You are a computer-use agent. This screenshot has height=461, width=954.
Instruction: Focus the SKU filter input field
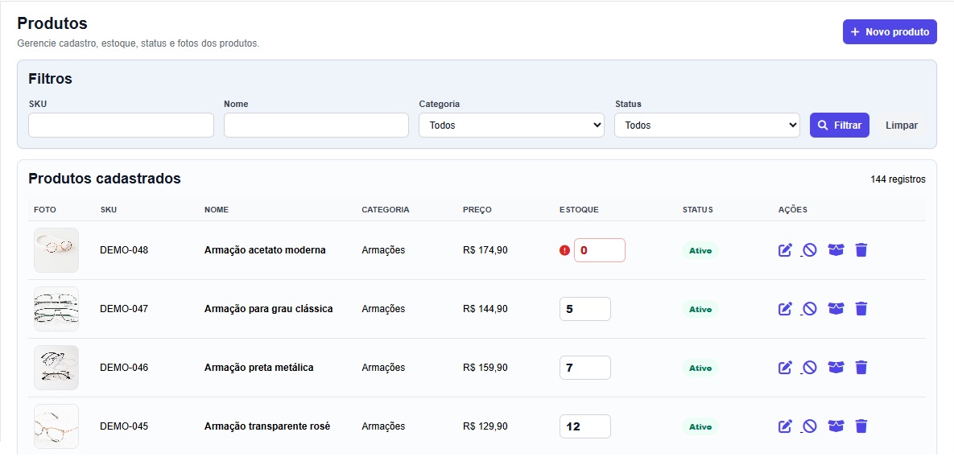click(121, 126)
